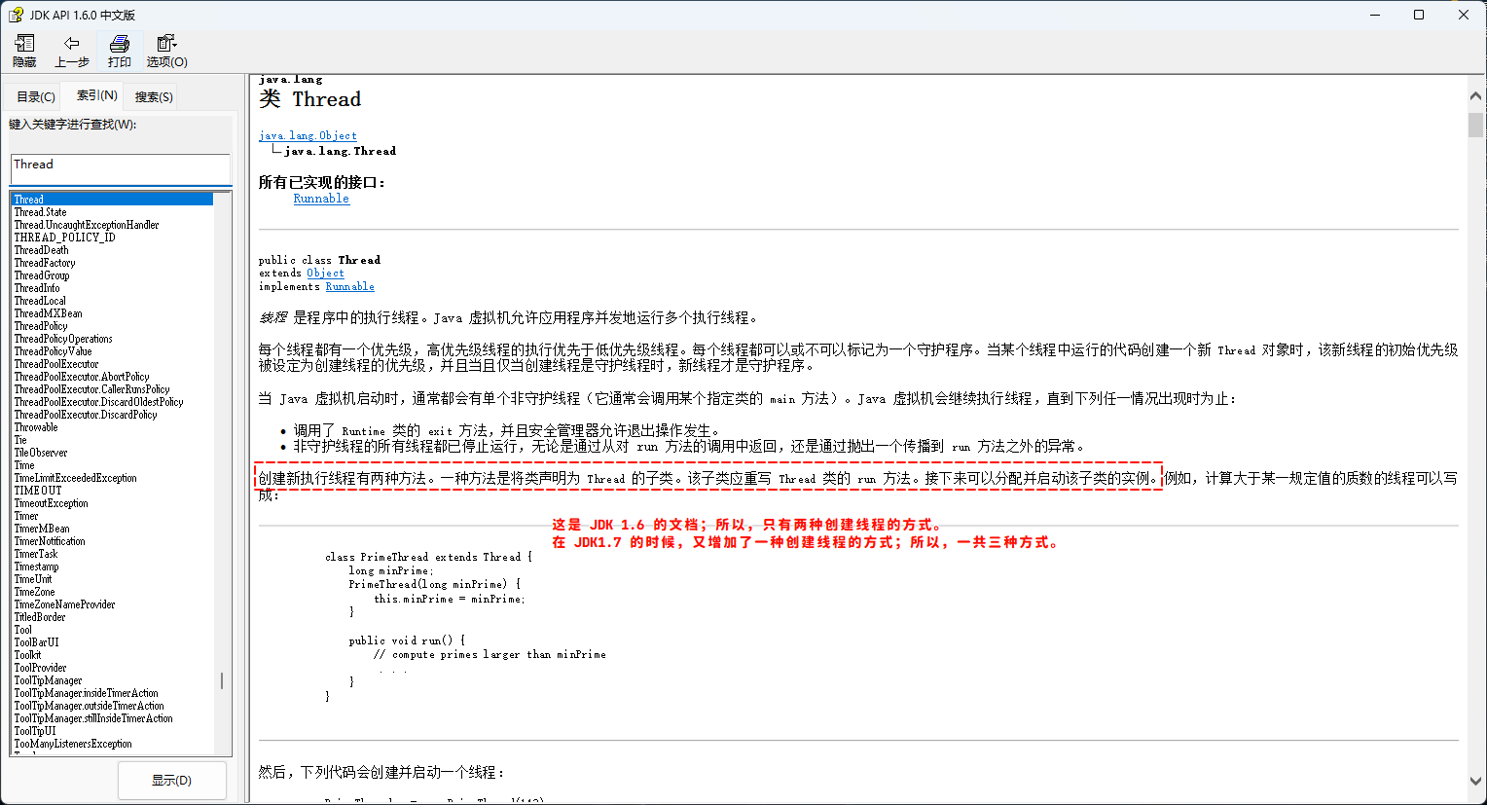Select Timer in the index list

tap(26, 515)
